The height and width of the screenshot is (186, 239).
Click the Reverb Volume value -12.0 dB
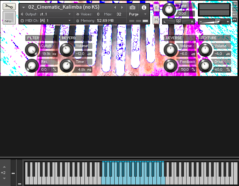83,54
